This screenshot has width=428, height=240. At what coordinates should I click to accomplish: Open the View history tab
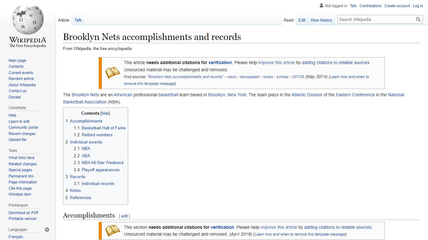coord(321,20)
